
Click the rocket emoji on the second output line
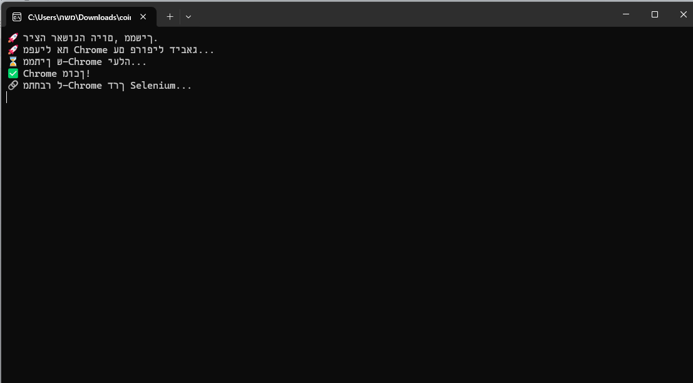(13, 50)
